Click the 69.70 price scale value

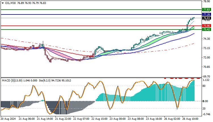click(x=206, y=76)
